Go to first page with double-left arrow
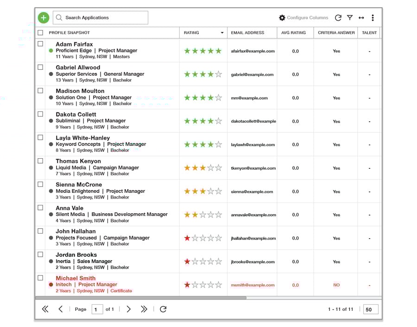The image size is (417, 327). [45, 309]
